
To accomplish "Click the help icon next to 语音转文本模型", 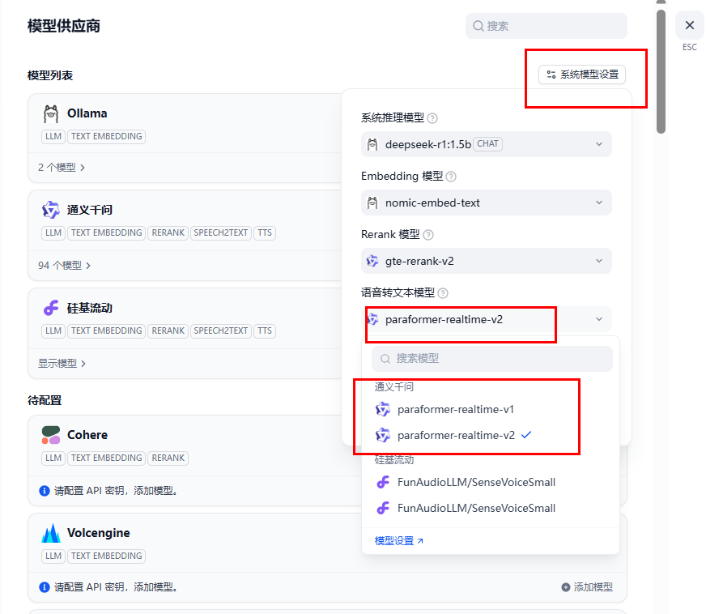I will (x=443, y=293).
